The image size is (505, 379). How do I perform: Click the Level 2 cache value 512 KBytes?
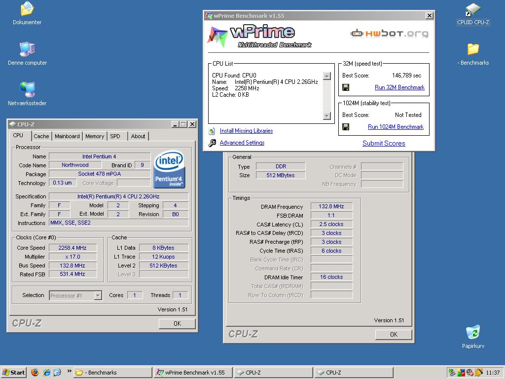click(x=164, y=265)
